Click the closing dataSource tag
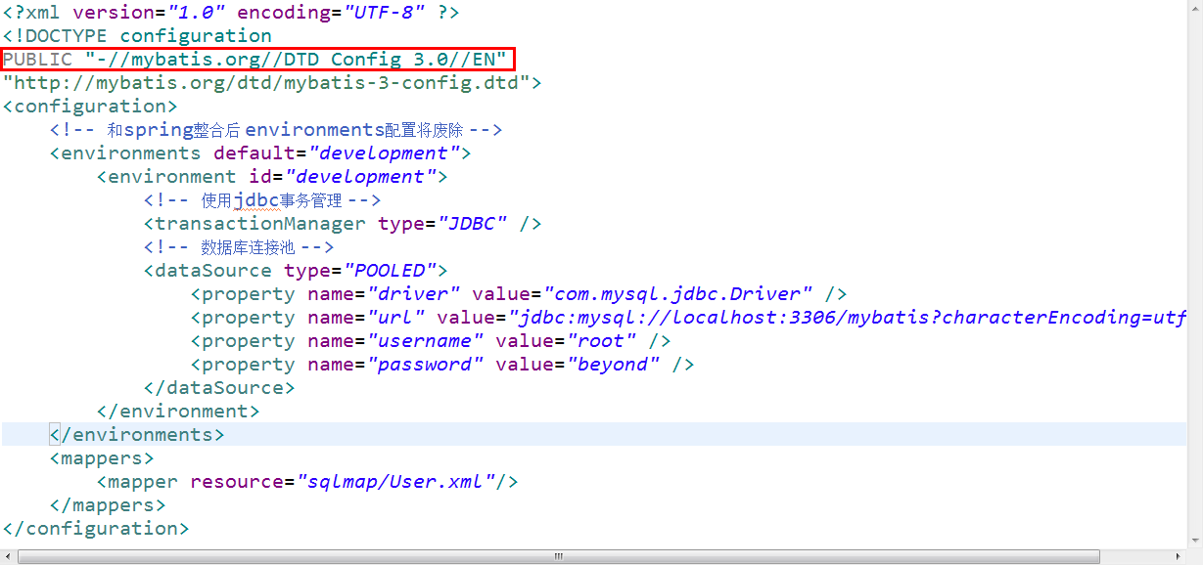 click(219, 388)
